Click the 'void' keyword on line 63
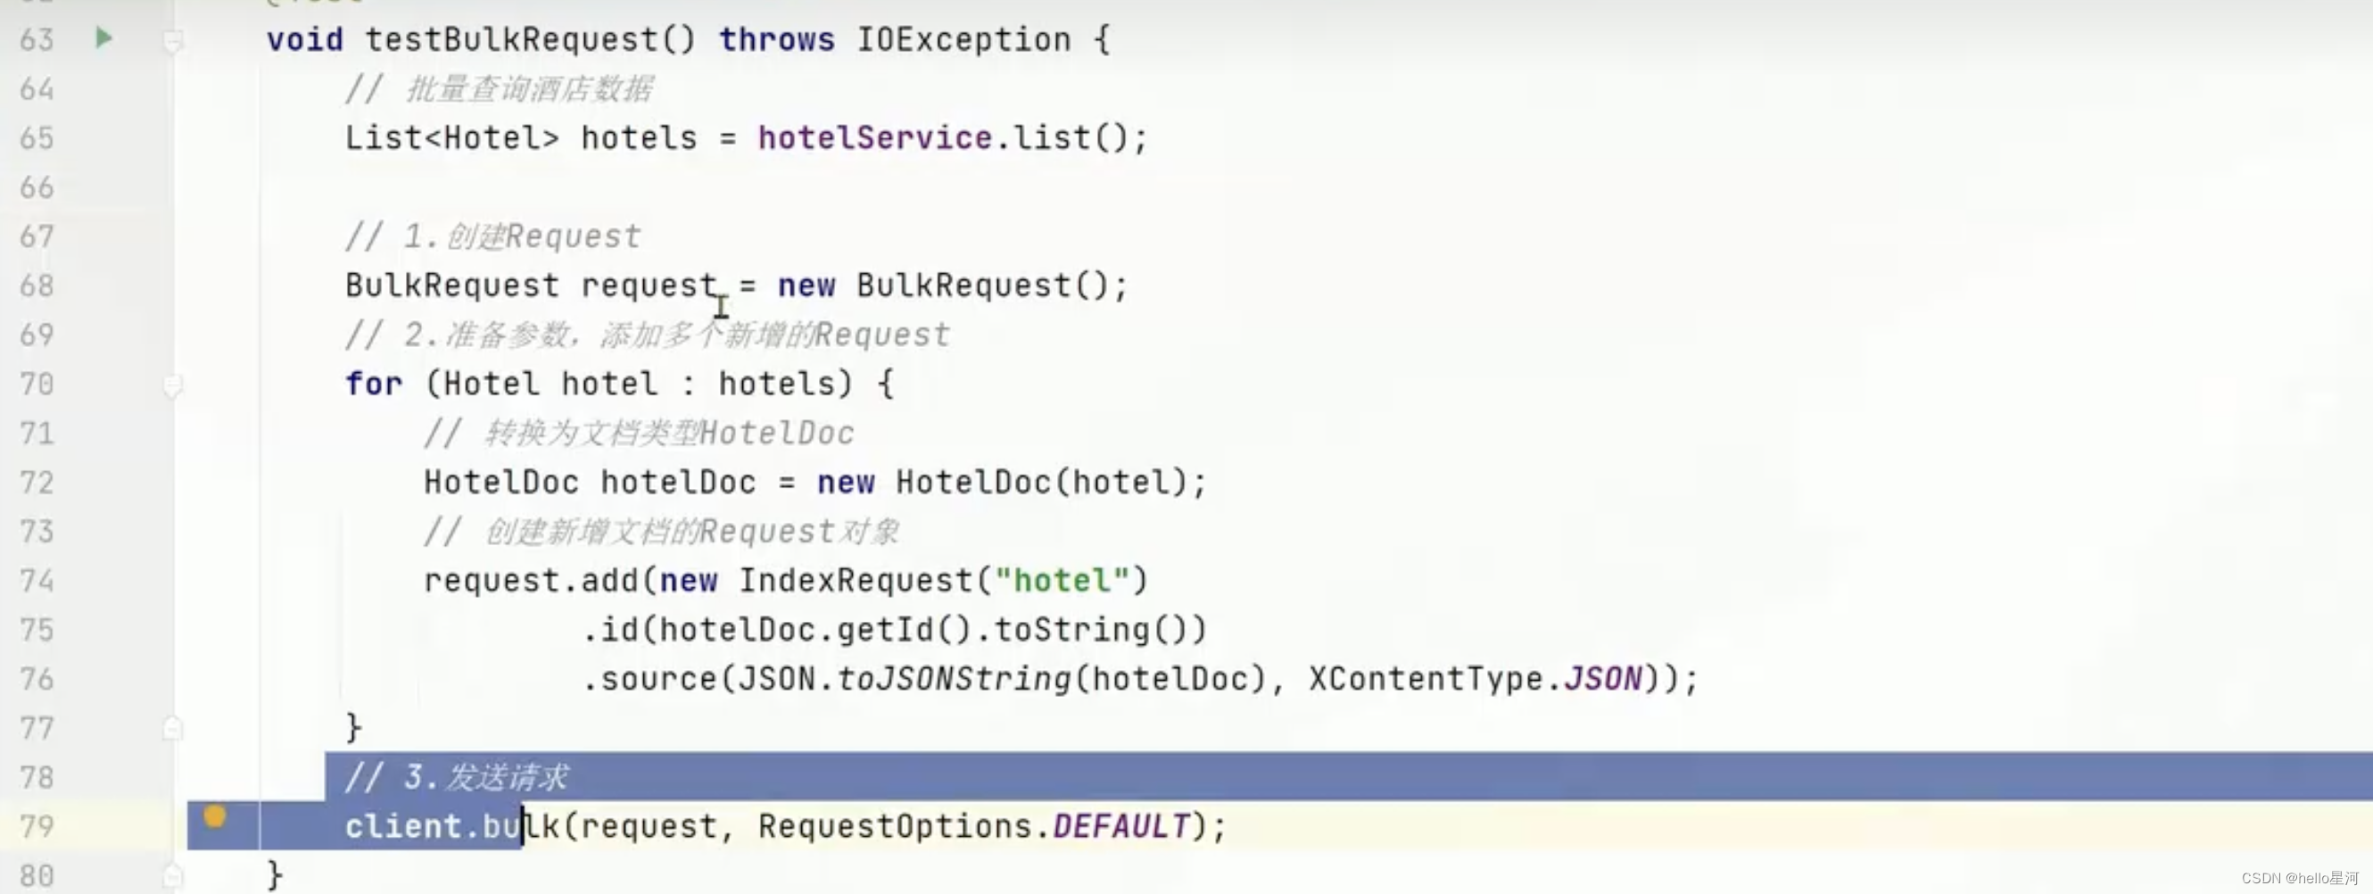Image resolution: width=2373 pixels, height=894 pixels. 305,39
